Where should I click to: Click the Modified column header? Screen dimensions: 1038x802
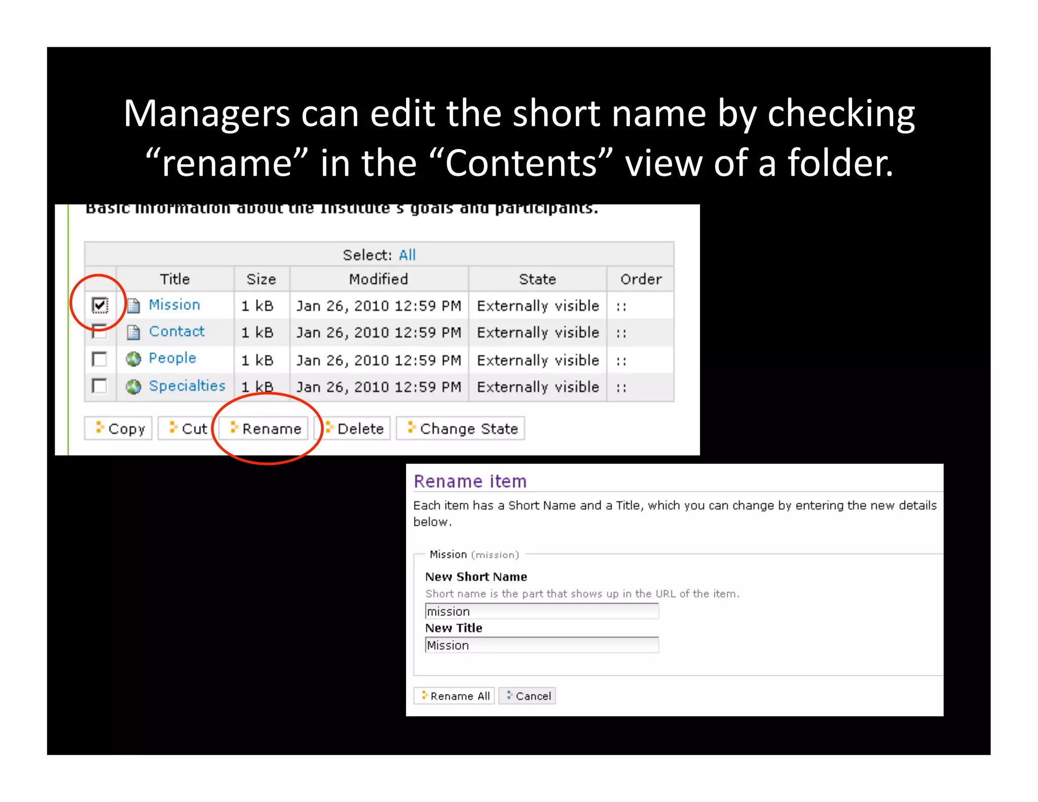pyautogui.click(x=379, y=279)
